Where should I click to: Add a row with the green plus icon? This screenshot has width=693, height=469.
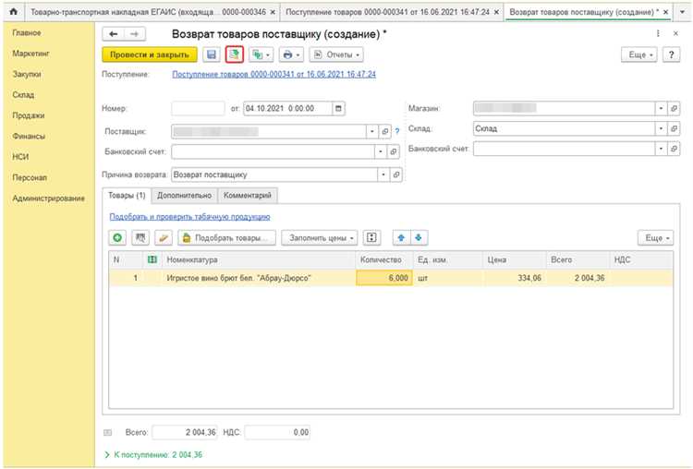117,237
